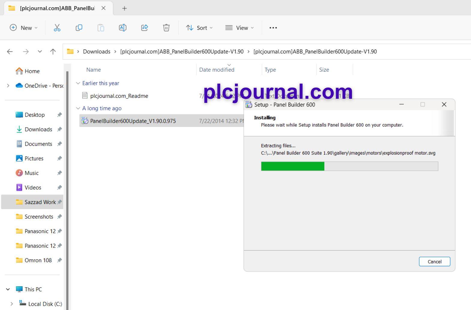Open Documents in quick access
This screenshot has height=310, width=471.
click(x=34, y=144)
